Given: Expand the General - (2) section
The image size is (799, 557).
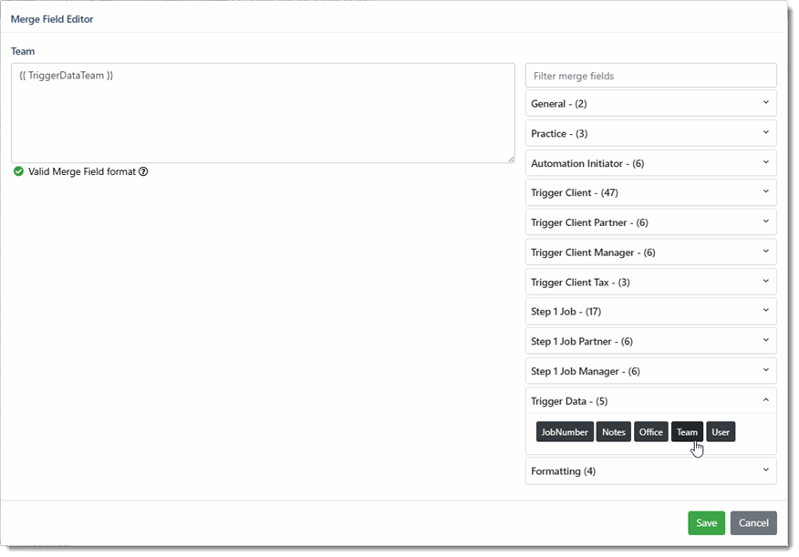Looking at the screenshot, I should pos(650,103).
